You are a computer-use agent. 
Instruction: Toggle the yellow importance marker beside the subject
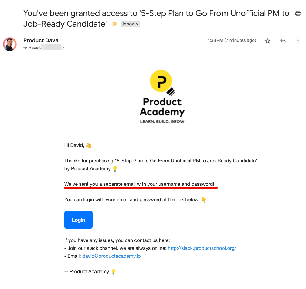[114, 24]
